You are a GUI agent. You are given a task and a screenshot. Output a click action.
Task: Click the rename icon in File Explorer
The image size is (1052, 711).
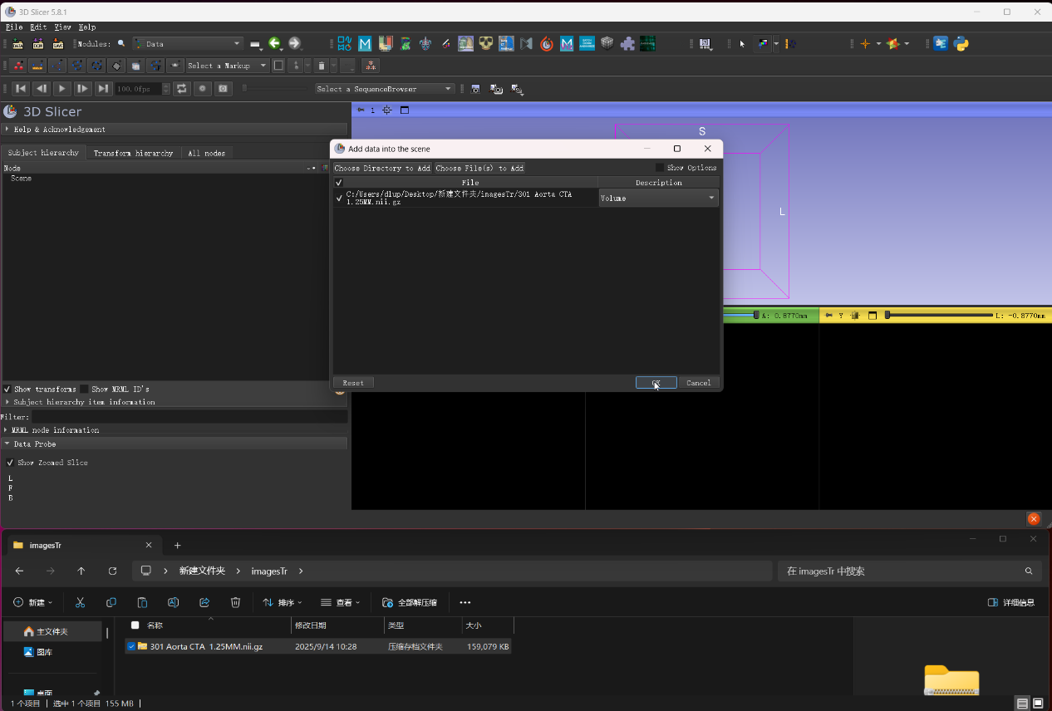pos(173,602)
